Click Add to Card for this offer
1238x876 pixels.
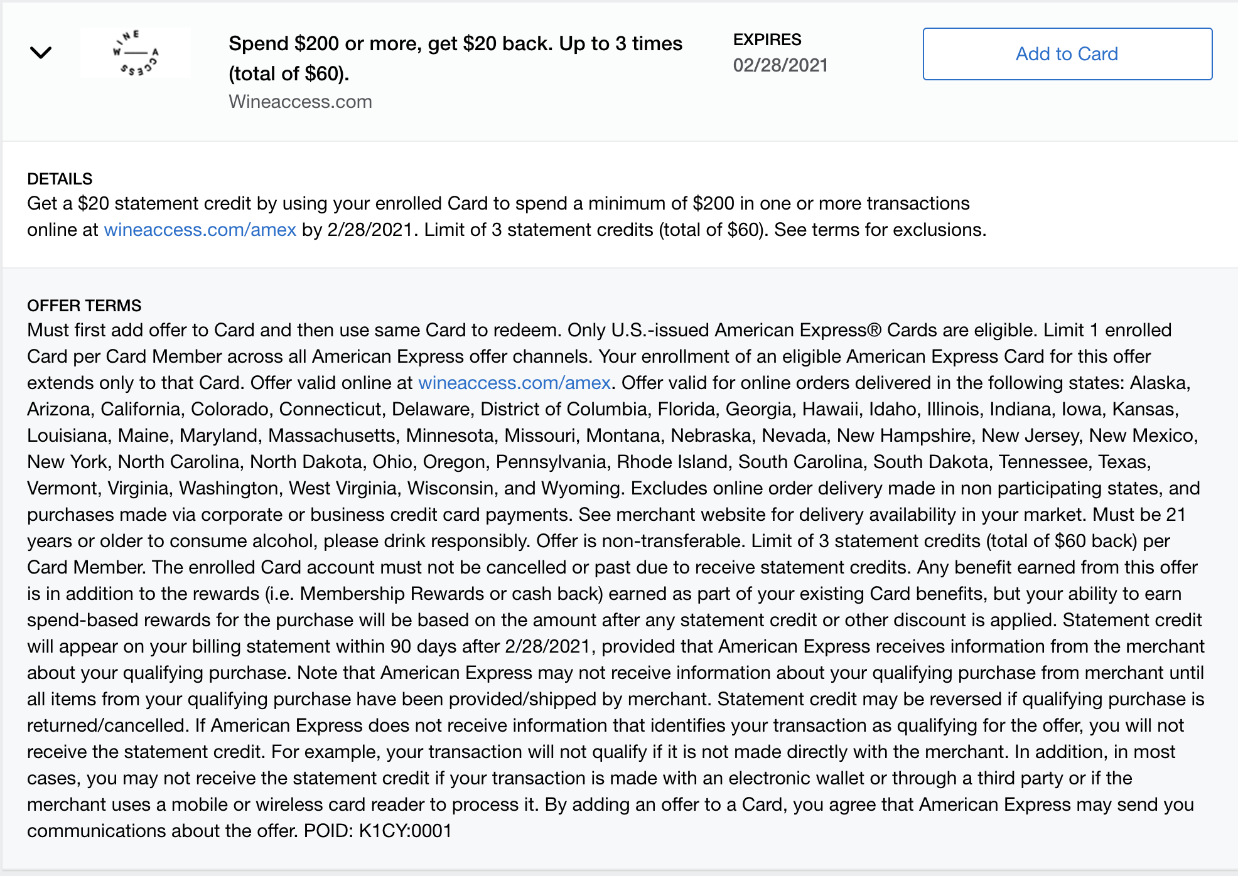pyautogui.click(x=1066, y=54)
